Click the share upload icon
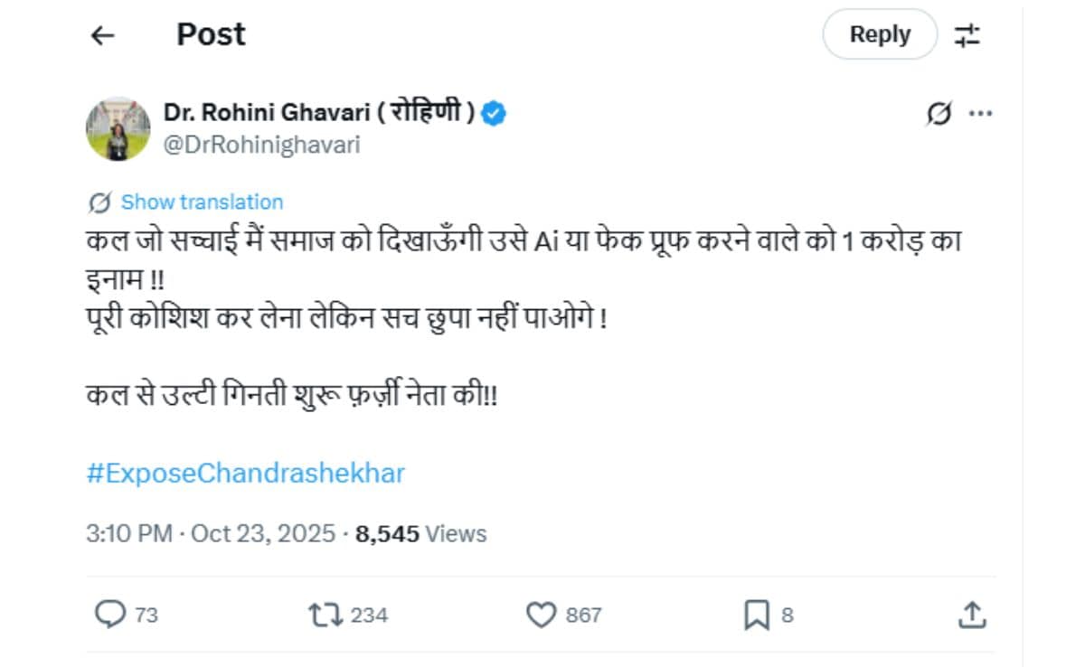The height and width of the screenshot is (667, 1085). click(970, 615)
